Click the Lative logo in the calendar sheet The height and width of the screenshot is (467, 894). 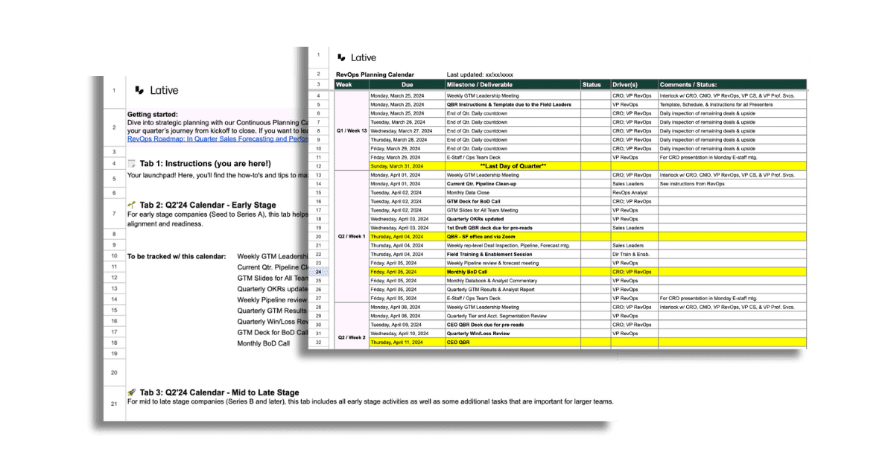pos(357,57)
